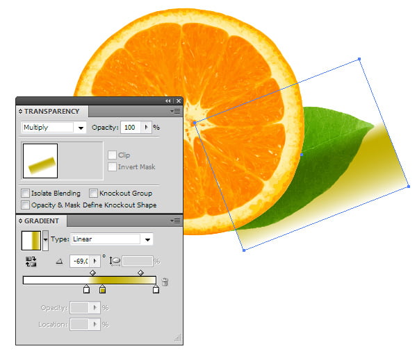Open the stop Location arrow dropdown

95,325
